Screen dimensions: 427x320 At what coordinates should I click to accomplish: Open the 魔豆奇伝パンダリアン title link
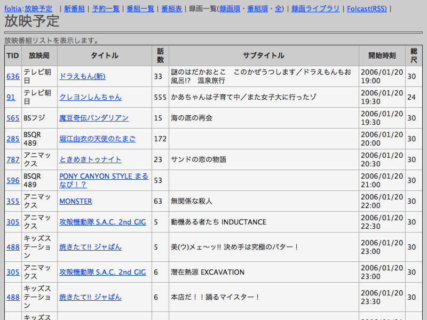(x=93, y=118)
